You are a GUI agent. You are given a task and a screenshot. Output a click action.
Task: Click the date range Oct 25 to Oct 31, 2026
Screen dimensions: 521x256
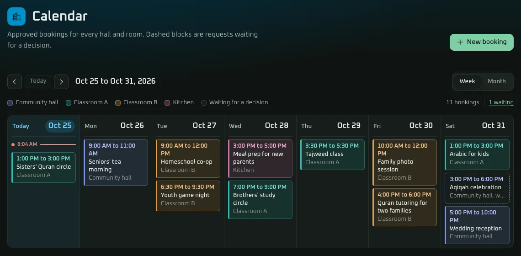(x=115, y=81)
